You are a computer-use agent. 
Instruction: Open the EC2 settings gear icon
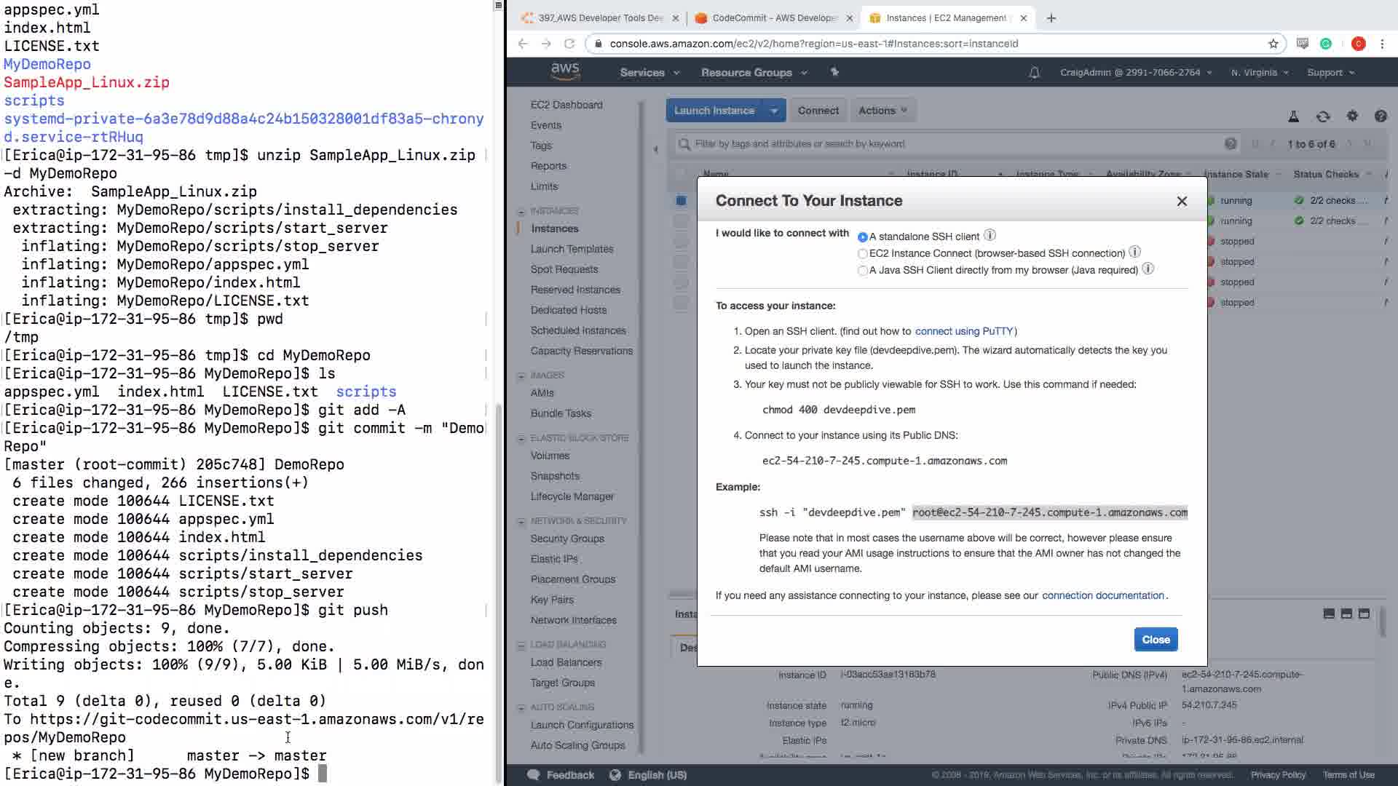pyautogui.click(x=1352, y=116)
